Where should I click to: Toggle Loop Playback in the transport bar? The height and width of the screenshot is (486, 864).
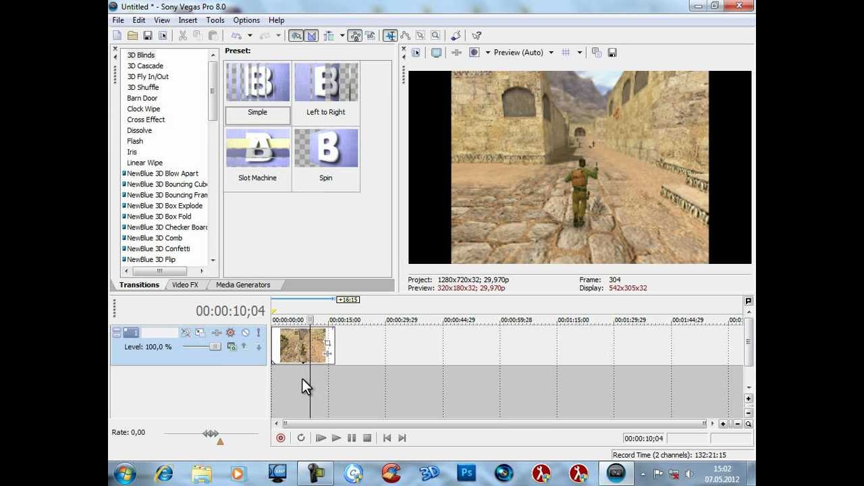(301, 438)
